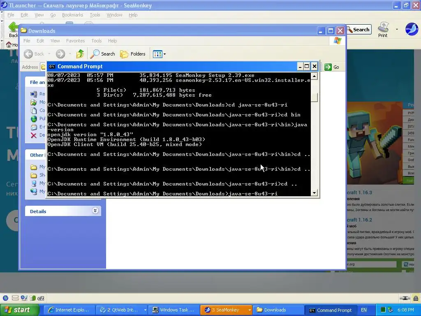Screen dimensions: 421x316
Task: Open SeaMonkey taskbar group dropdown
Action: click(x=250, y=310)
